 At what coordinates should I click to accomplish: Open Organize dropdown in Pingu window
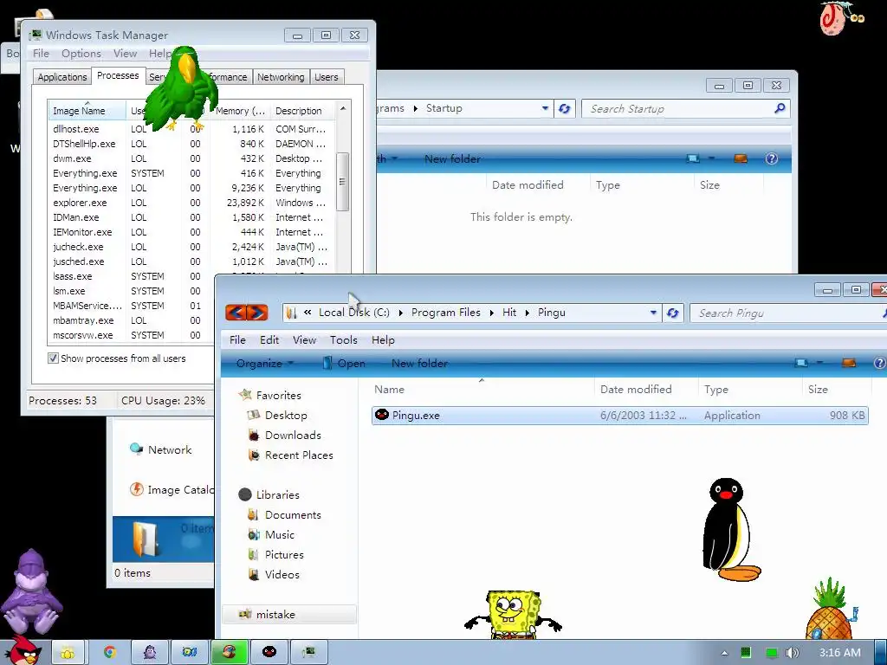click(x=265, y=363)
